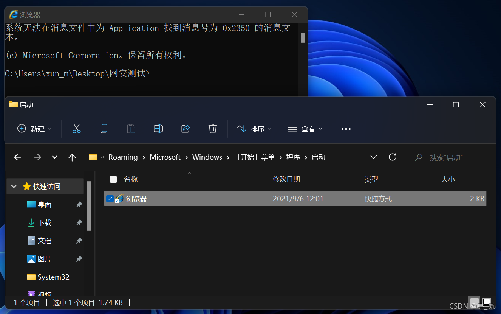Click the scrollbar thumb in the 浏览器 console window
The height and width of the screenshot is (314, 501).
pos(303,38)
